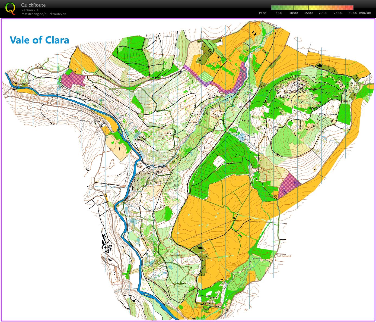Click the pace color gradient scale
Viewport: 376px width, 322px height.
tap(312, 8)
